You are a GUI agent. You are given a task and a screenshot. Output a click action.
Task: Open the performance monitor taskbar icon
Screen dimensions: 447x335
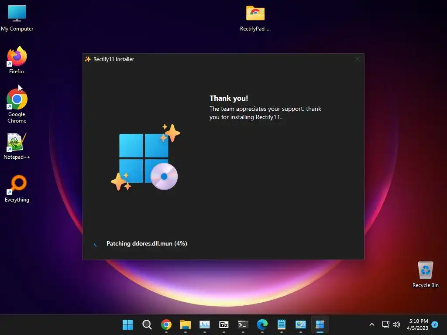click(x=204, y=325)
